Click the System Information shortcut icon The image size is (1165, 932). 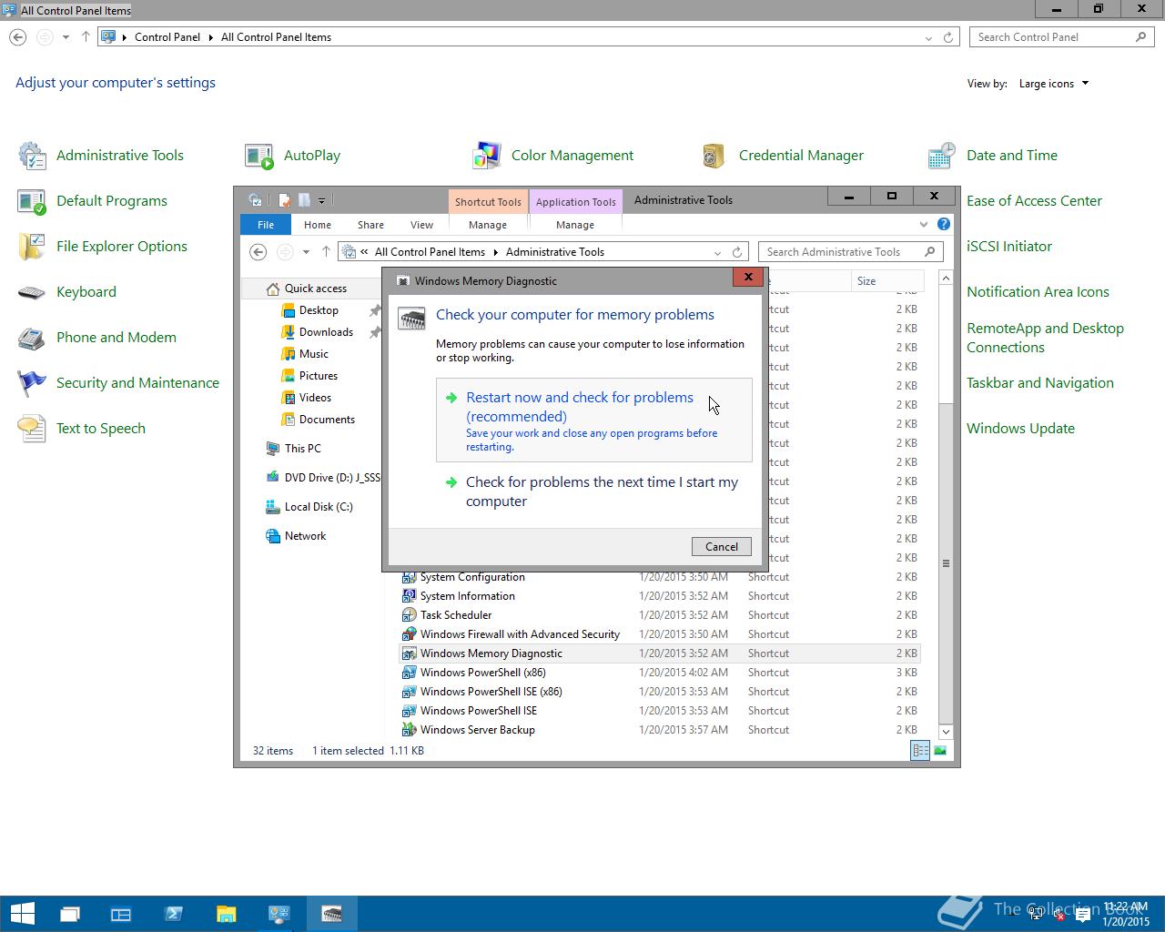(x=410, y=596)
